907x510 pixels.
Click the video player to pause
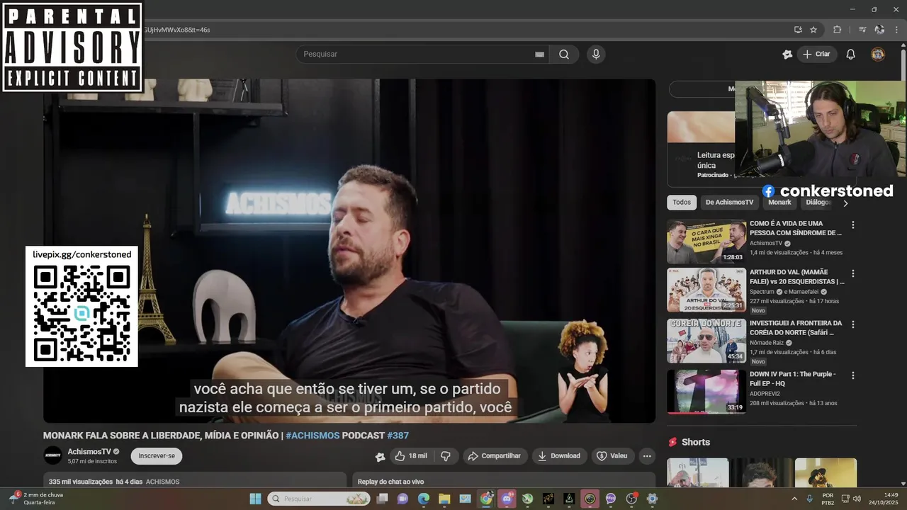tap(349, 251)
